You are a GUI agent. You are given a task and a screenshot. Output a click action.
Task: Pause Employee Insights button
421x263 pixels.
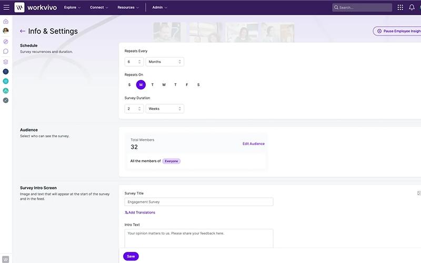(x=397, y=31)
